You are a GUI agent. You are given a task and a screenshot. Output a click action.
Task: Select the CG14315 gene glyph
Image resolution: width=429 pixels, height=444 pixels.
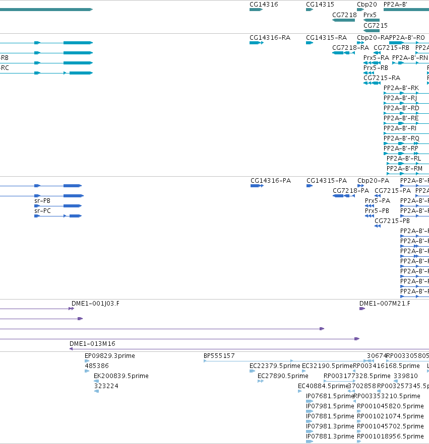(310, 10)
